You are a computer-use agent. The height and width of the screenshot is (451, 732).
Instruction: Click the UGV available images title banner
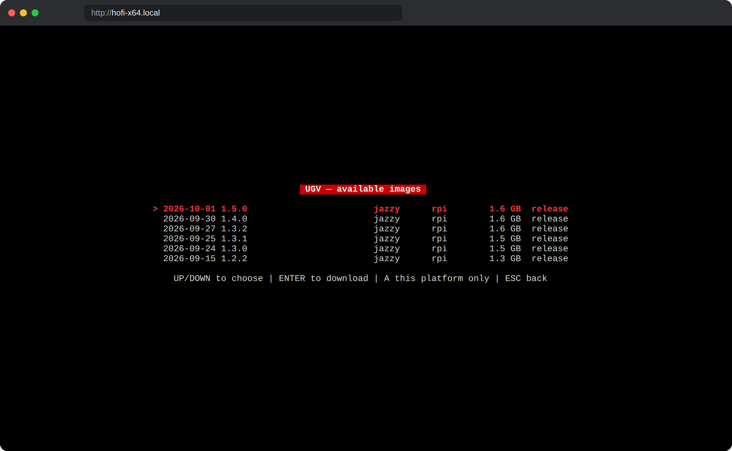(x=363, y=189)
